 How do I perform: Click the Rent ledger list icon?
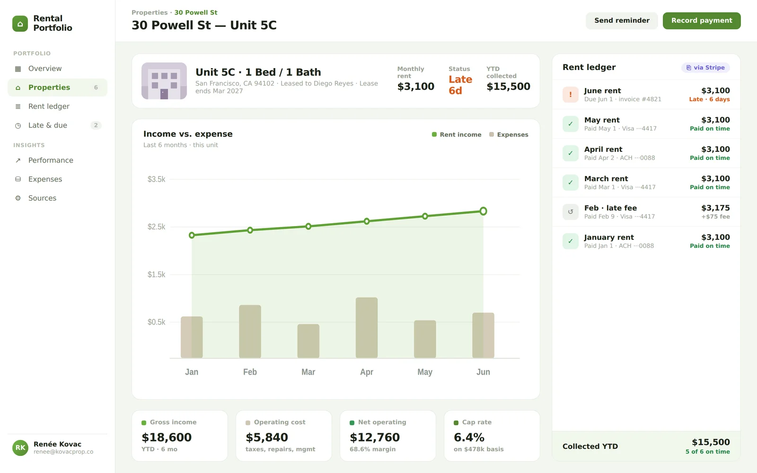tap(18, 106)
